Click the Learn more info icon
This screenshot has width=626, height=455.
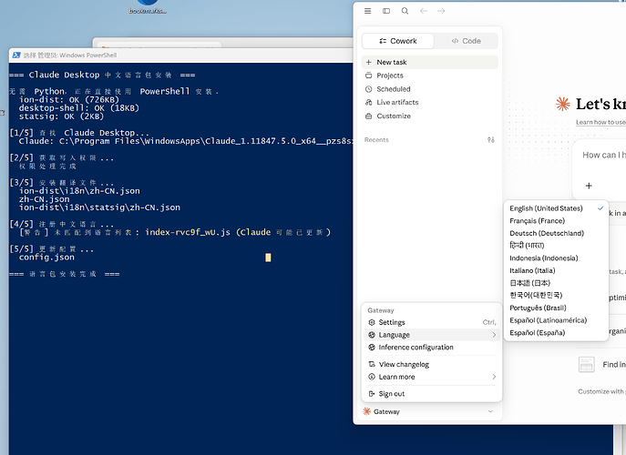tap(372, 377)
